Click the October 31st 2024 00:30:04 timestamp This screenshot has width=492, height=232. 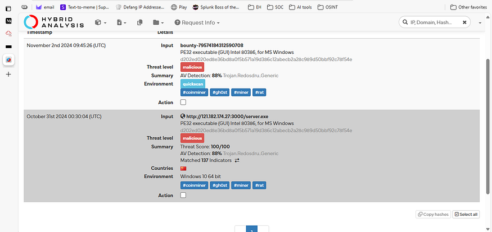tap(64, 117)
